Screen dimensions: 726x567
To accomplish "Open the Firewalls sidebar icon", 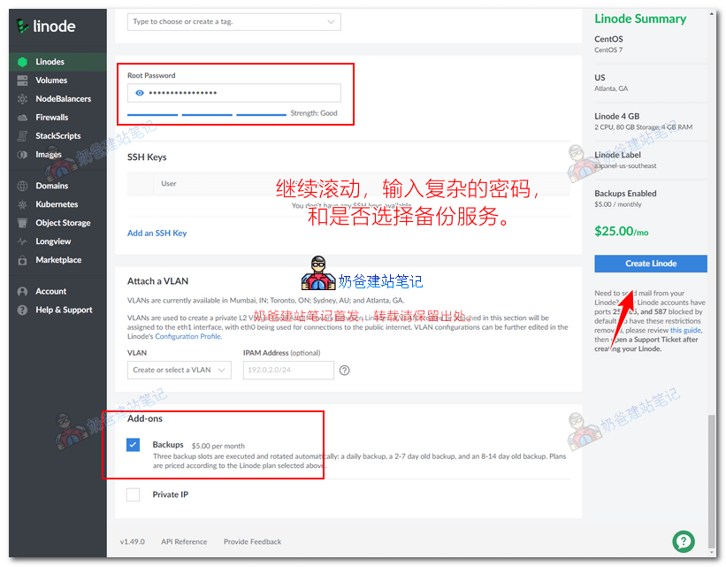I will pyautogui.click(x=22, y=118).
